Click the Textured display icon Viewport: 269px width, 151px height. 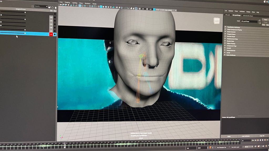pyautogui.click(x=108, y=7)
